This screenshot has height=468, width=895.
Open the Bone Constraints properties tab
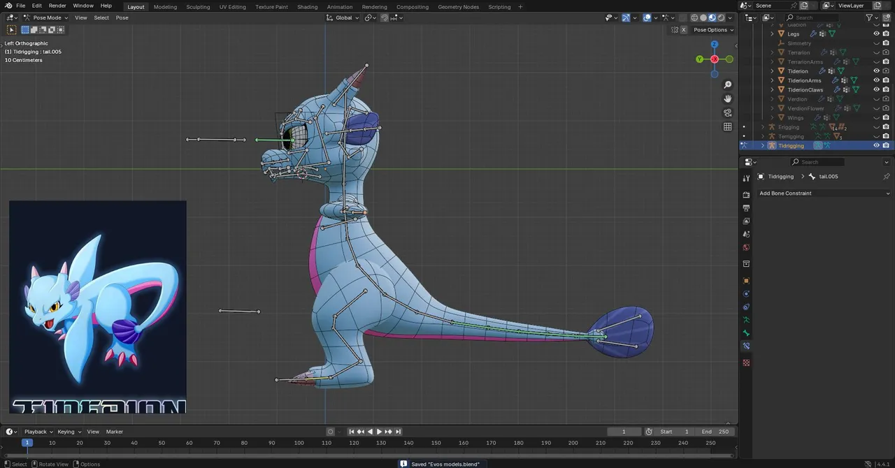[x=746, y=346]
